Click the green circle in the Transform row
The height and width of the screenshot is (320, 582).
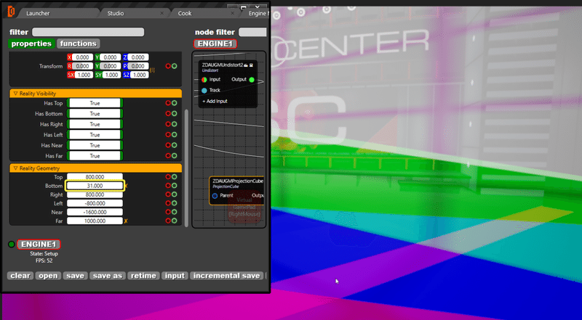174,66
